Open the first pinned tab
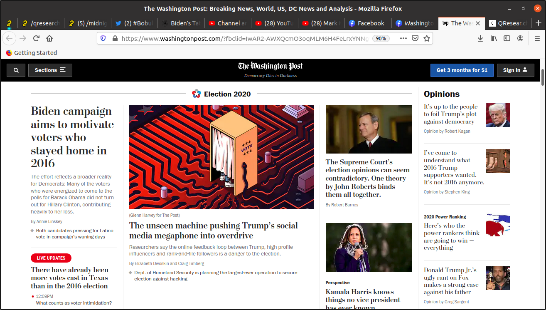The image size is (546, 310). [x=9, y=23]
